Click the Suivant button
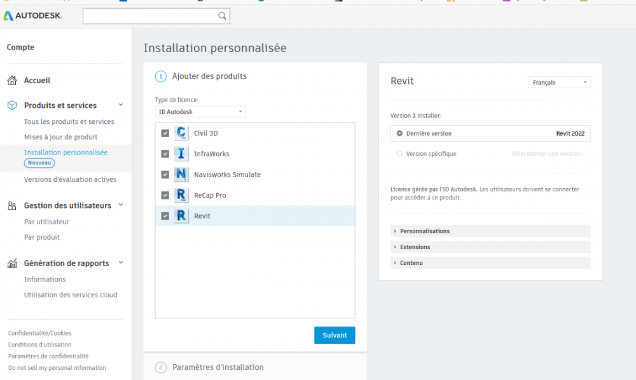Image resolution: width=636 pixels, height=380 pixels. pos(335,335)
